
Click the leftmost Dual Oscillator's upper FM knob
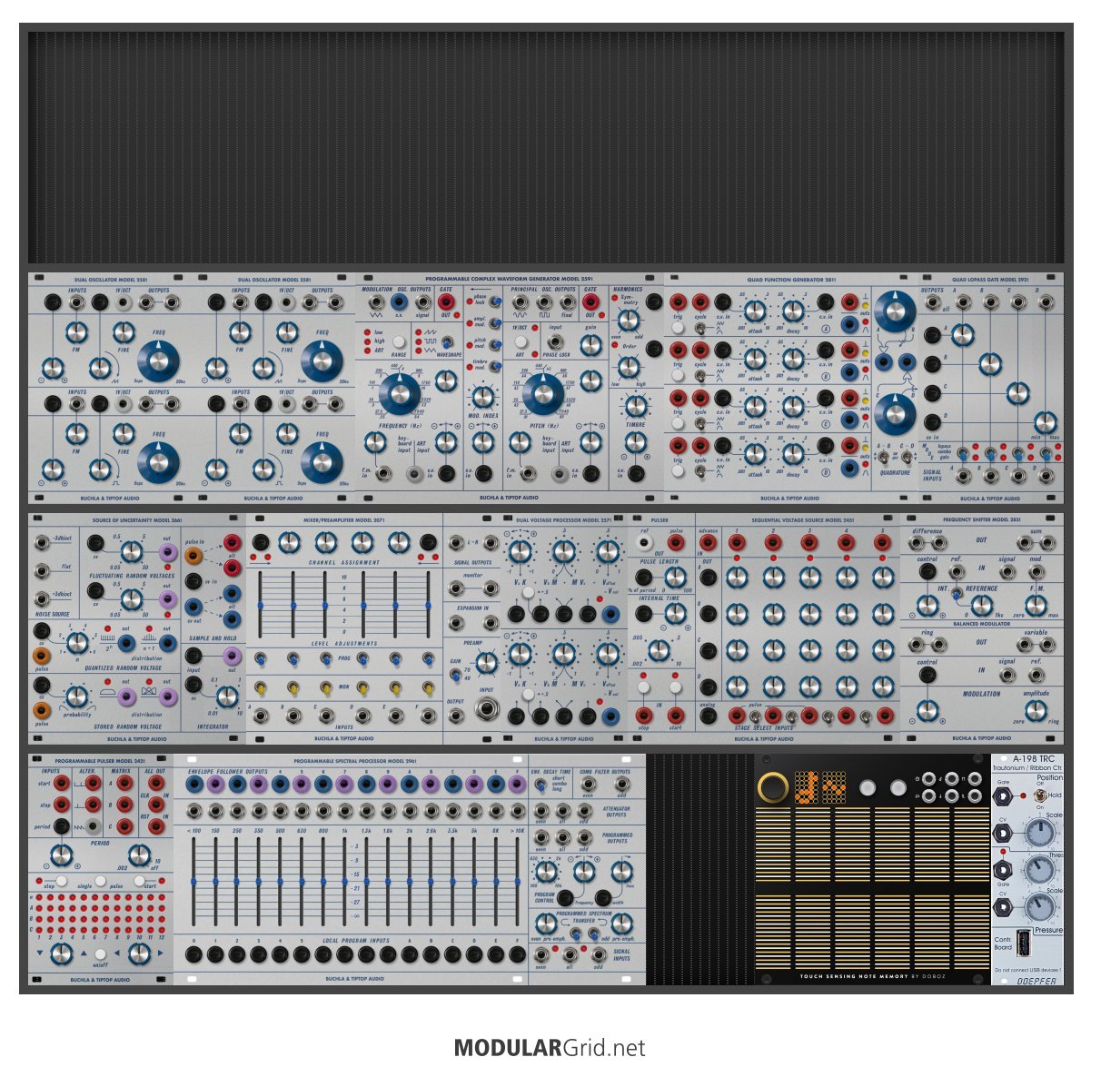(x=76, y=331)
